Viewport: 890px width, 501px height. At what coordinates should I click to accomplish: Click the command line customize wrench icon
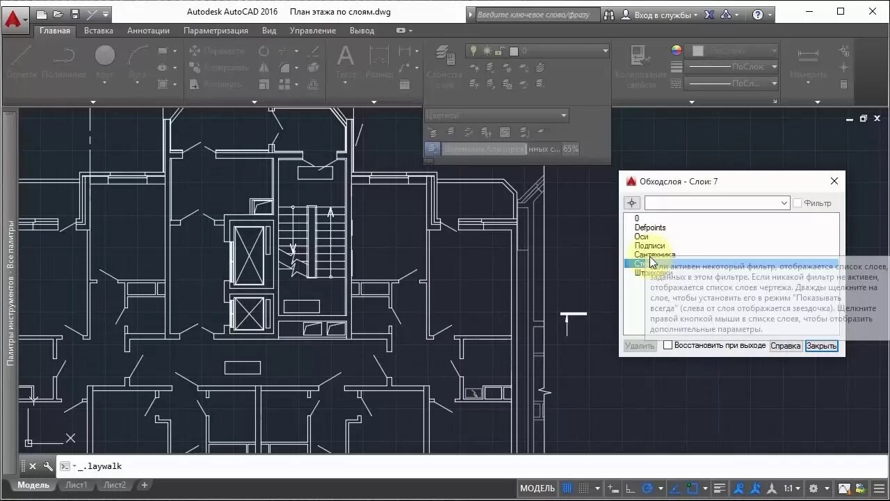[x=47, y=466]
